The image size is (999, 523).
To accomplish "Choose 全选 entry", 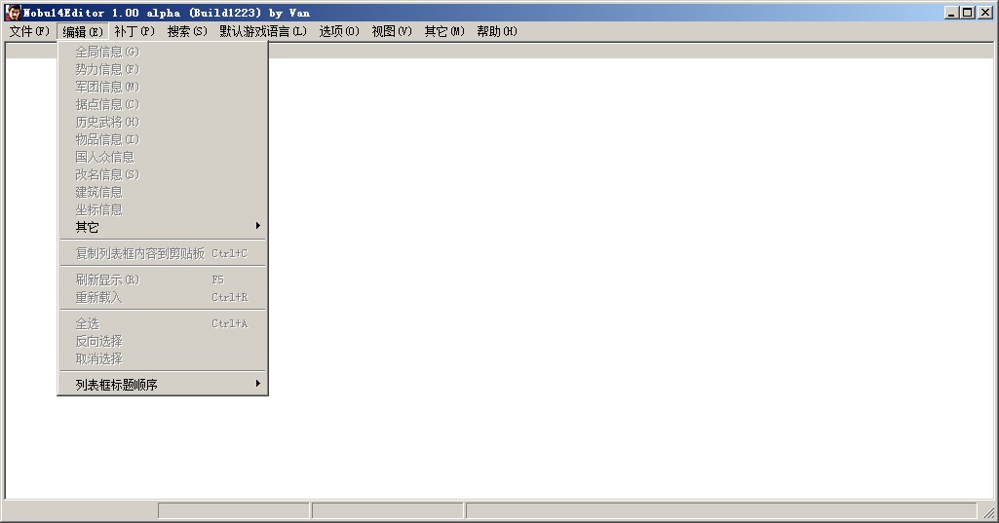I will [x=163, y=323].
